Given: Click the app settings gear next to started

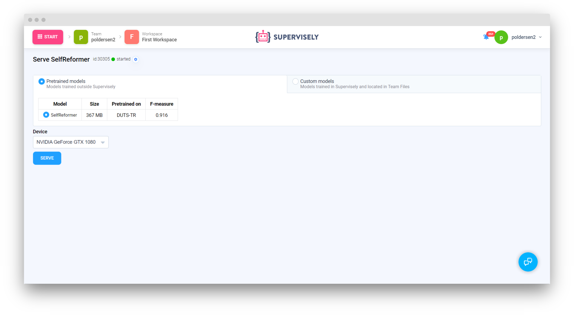Looking at the screenshot, I should pos(136,59).
